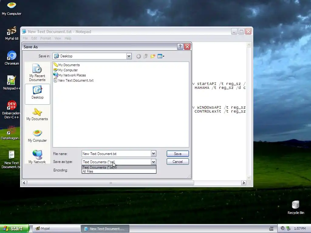Select Recycle Bin desktop icon
The image size is (311, 233).
click(x=296, y=208)
